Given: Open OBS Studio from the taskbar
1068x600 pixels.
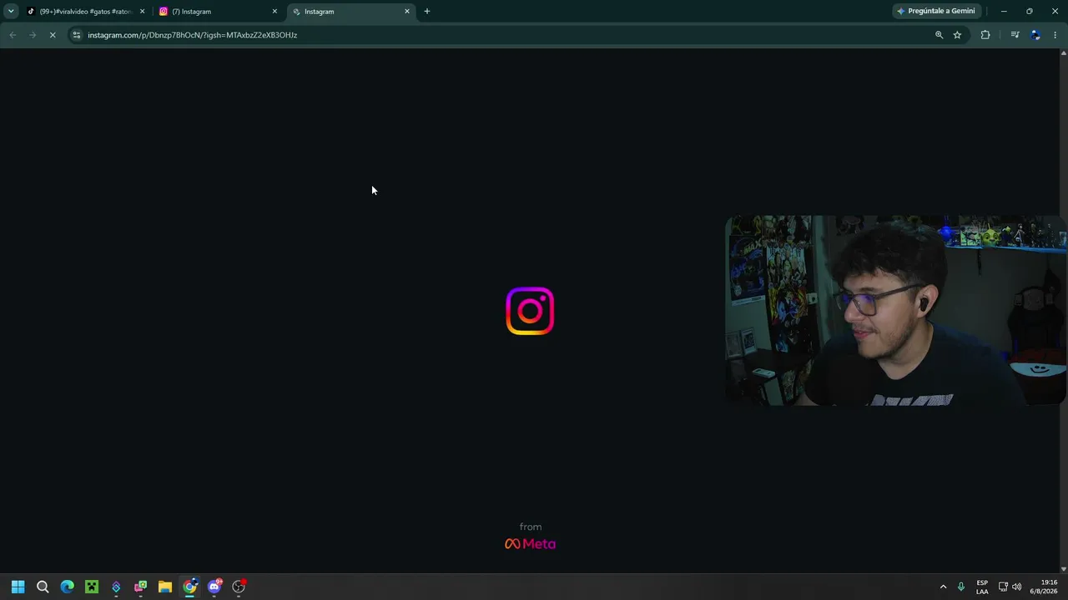Looking at the screenshot, I should [x=239, y=587].
